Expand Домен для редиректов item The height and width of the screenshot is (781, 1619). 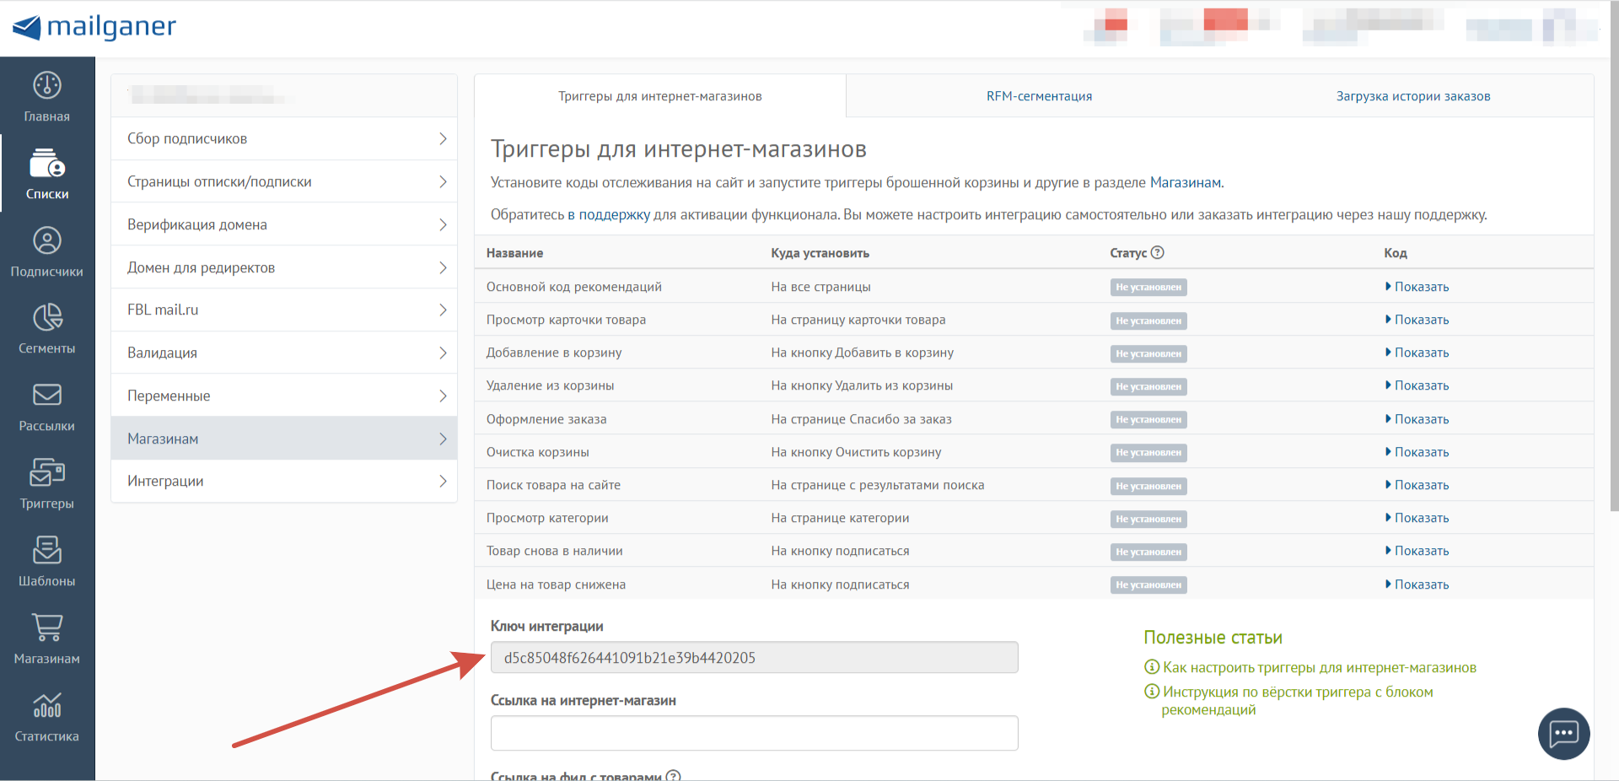[284, 267]
